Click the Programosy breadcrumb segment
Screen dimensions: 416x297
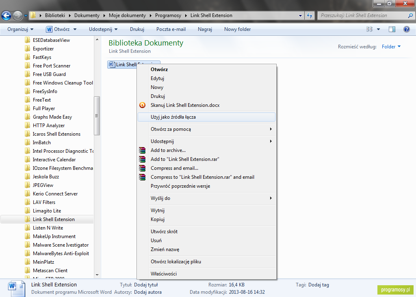coord(168,15)
